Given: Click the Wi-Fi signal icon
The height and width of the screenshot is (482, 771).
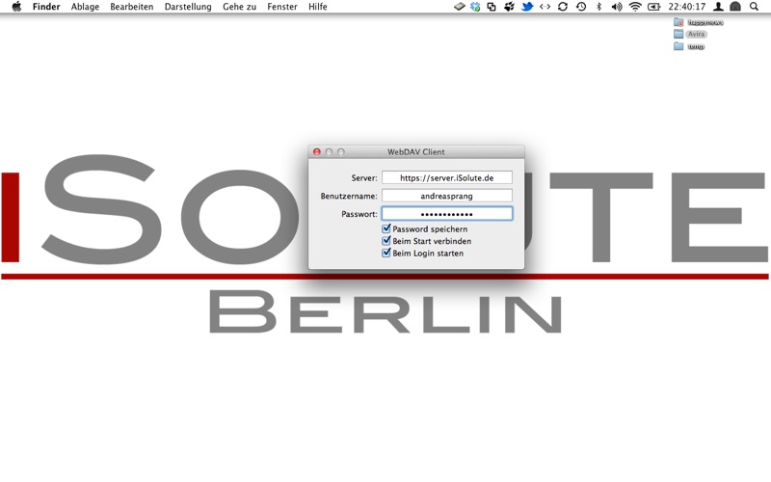Looking at the screenshot, I should coord(635,7).
